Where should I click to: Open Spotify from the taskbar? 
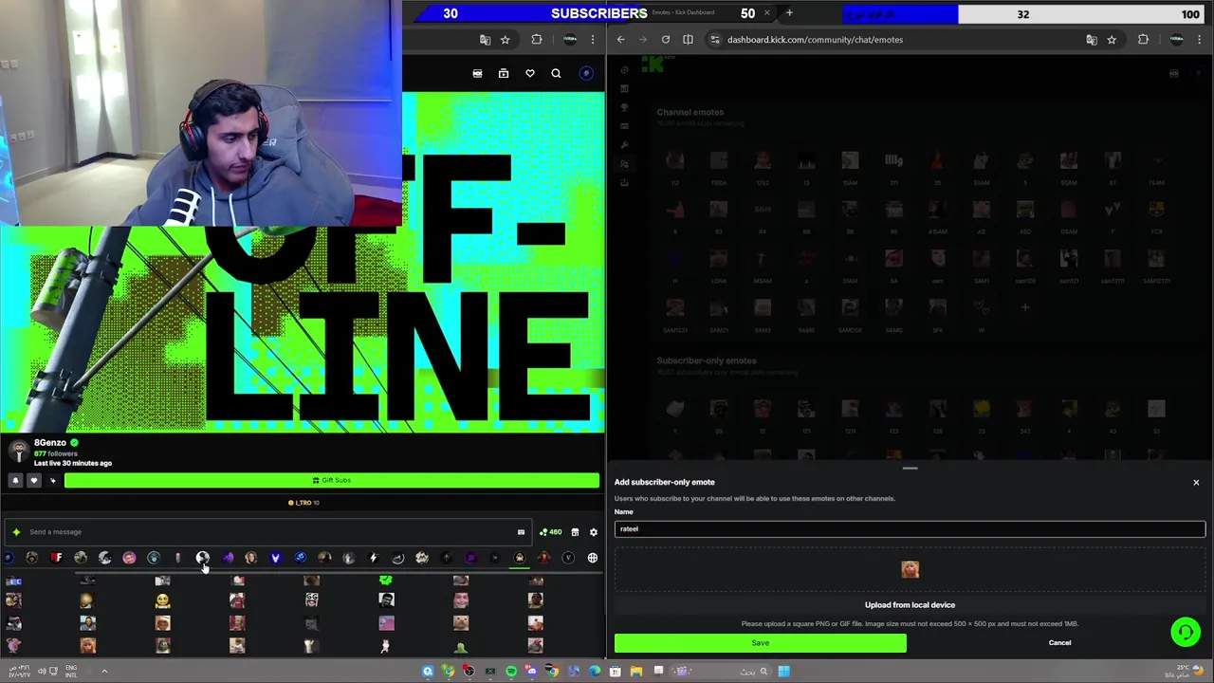511,672
